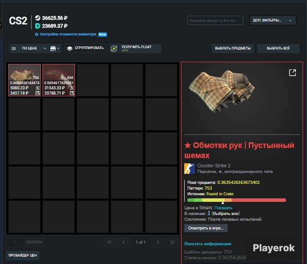Viewport: 307px width, 264px height.
Task: Go to first page with double-left arrow
Action: click(109, 242)
